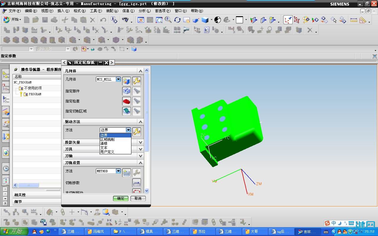This screenshot has width=378, height=236.
Task: Open the Assembly Navigator sidebar tab icon
Action: tap(6, 75)
